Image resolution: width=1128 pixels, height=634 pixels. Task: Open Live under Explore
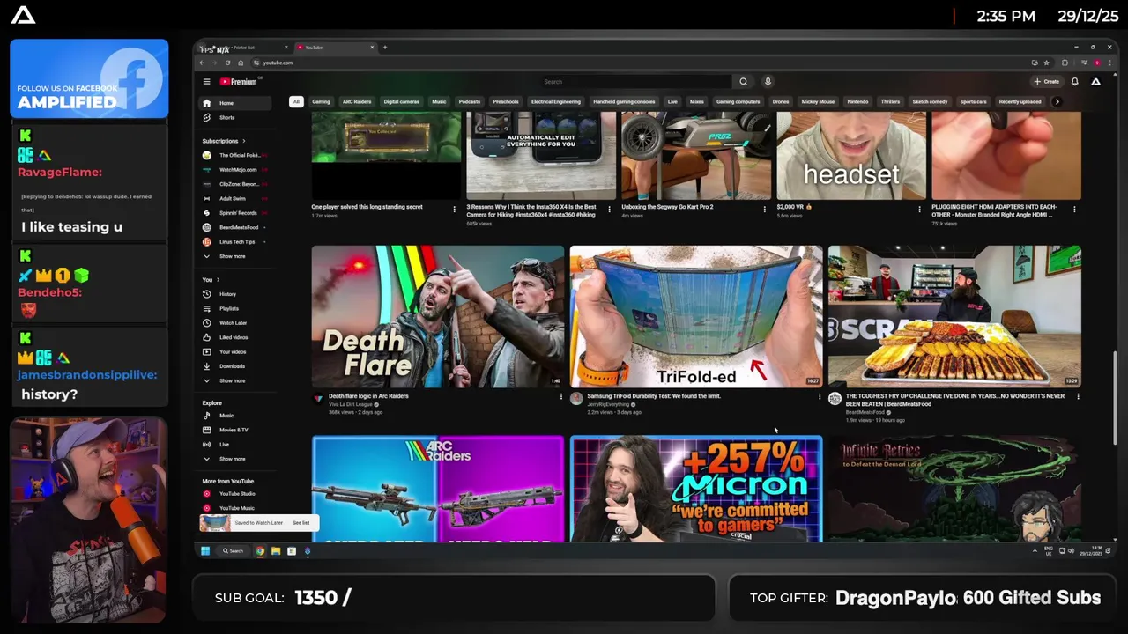(235, 445)
